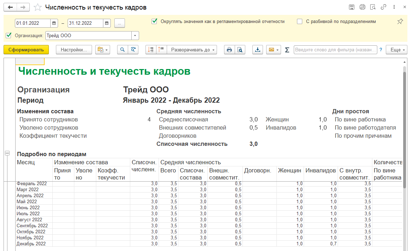Click the Сформировать button
The height and width of the screenshot is (251, 412).
click(26, 50)
